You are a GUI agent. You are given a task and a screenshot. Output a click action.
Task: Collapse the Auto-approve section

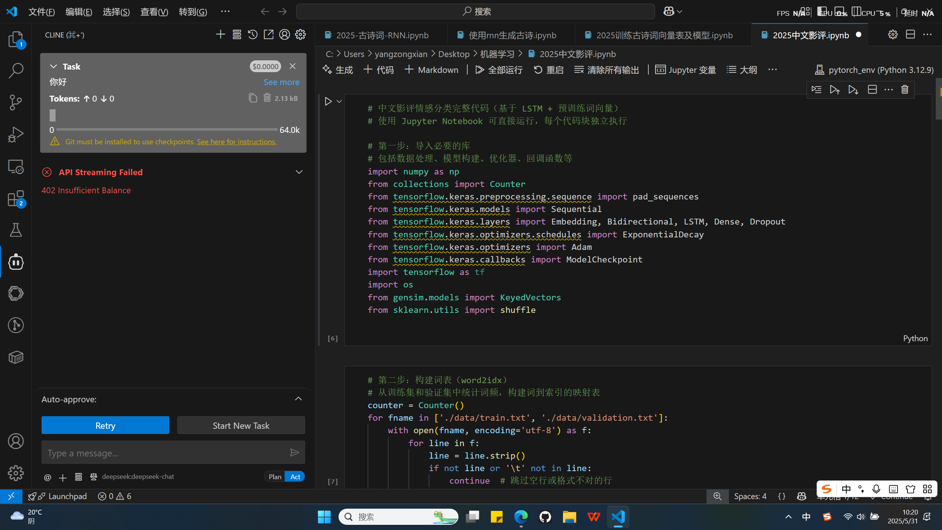[298, 399]
